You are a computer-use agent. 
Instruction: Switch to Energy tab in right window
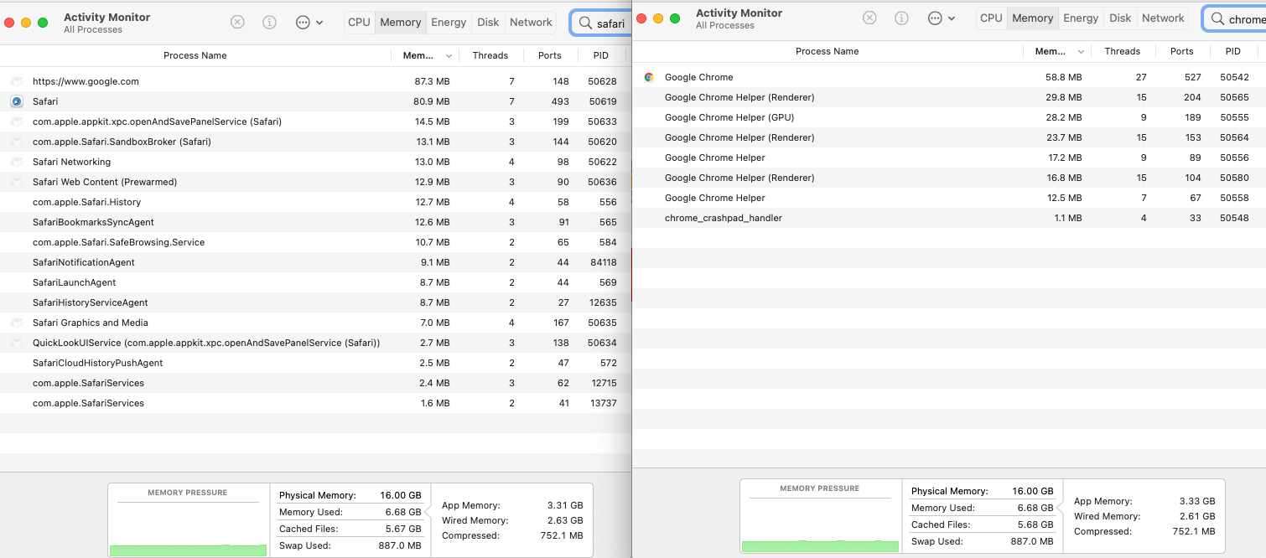click(x=1081, y=18)
